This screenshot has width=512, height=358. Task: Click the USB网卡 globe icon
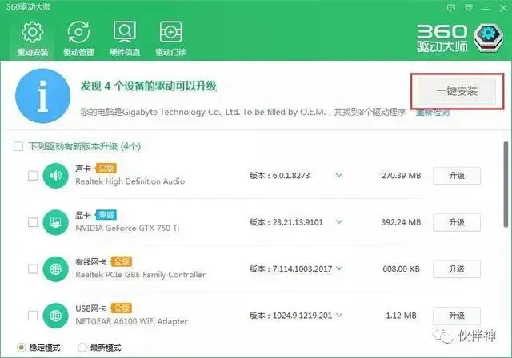pyautogui.click(x=55, y=316)
